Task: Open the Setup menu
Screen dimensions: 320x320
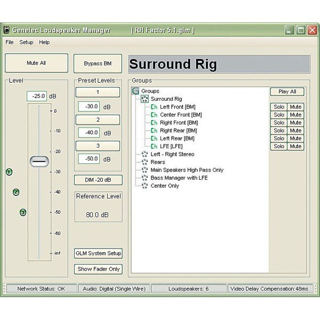Action: [26, 42]
